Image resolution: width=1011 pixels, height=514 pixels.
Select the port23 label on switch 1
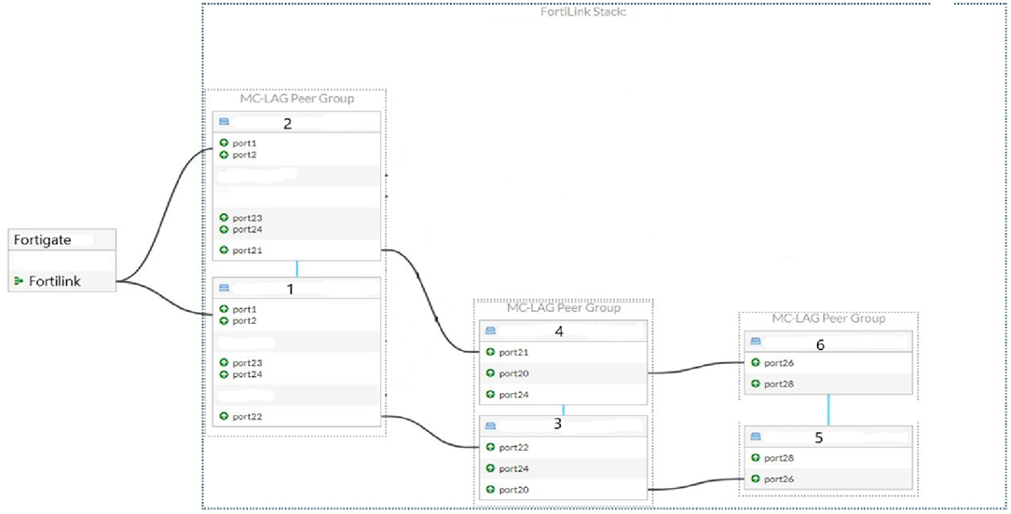(248, 362)
